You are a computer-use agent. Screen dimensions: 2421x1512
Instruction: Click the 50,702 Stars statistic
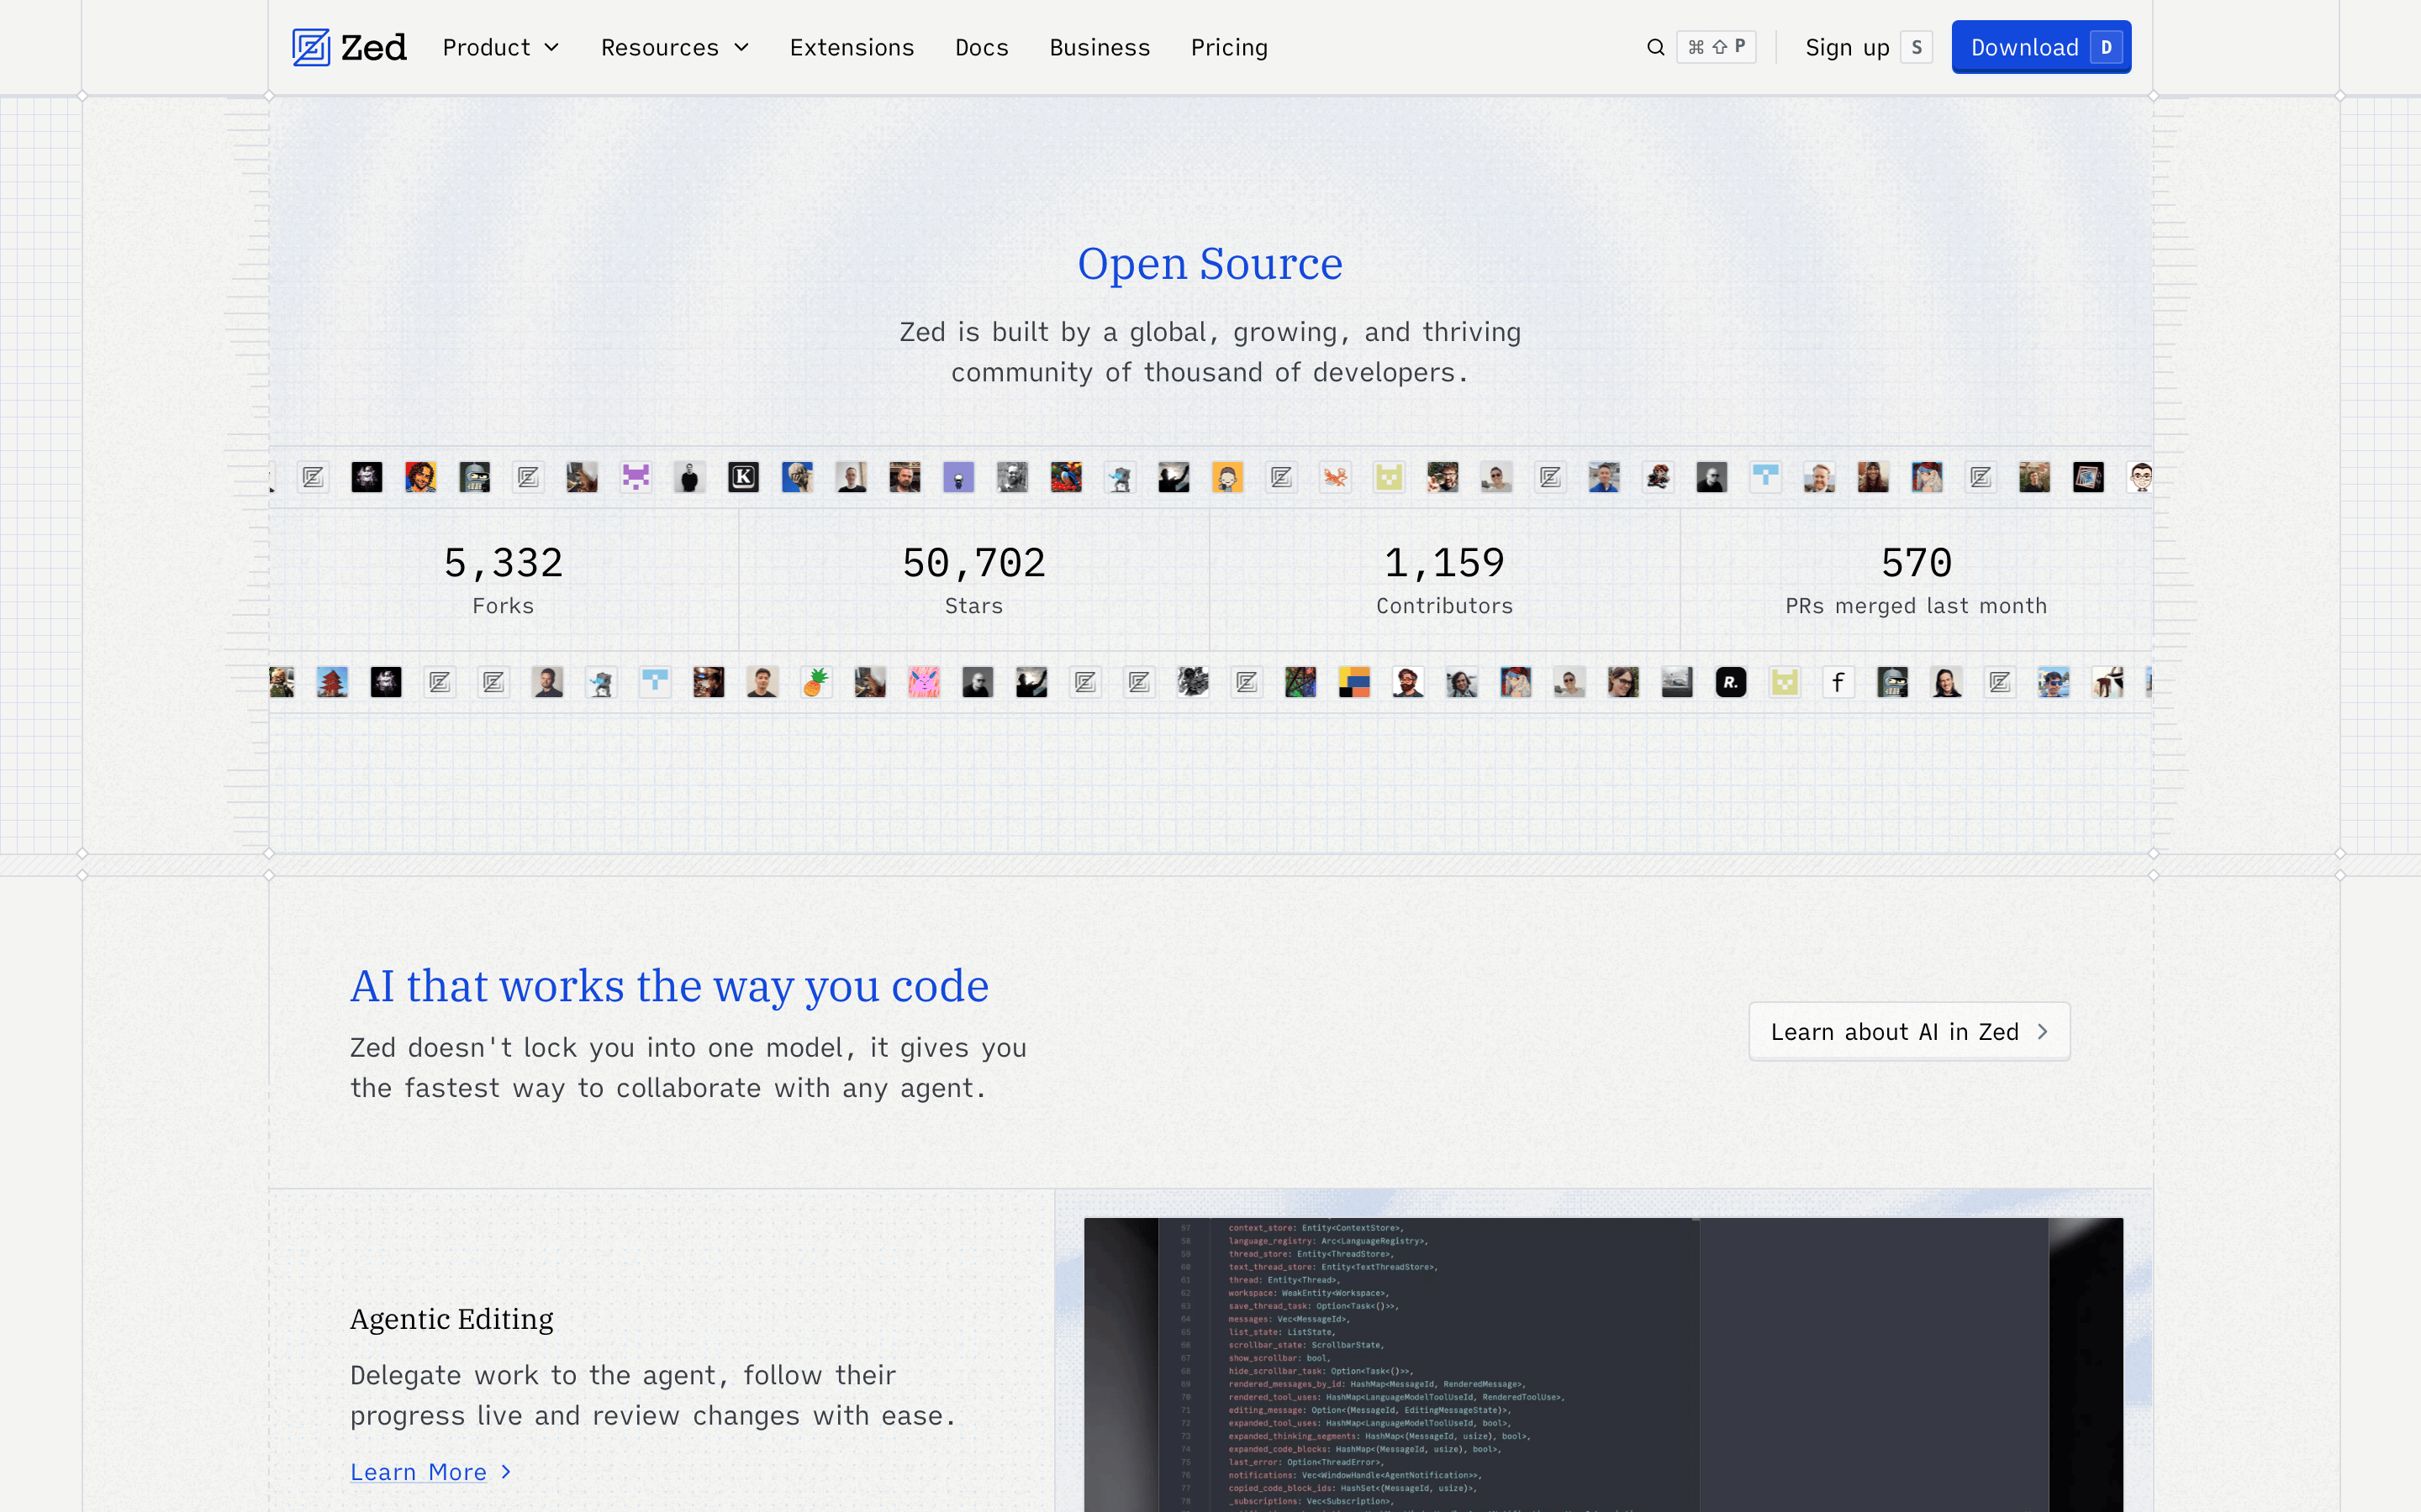click(973, 579)
